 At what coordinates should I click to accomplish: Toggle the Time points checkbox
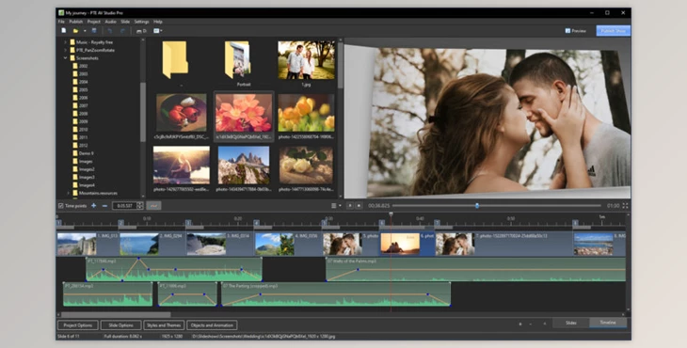[61, 205]
